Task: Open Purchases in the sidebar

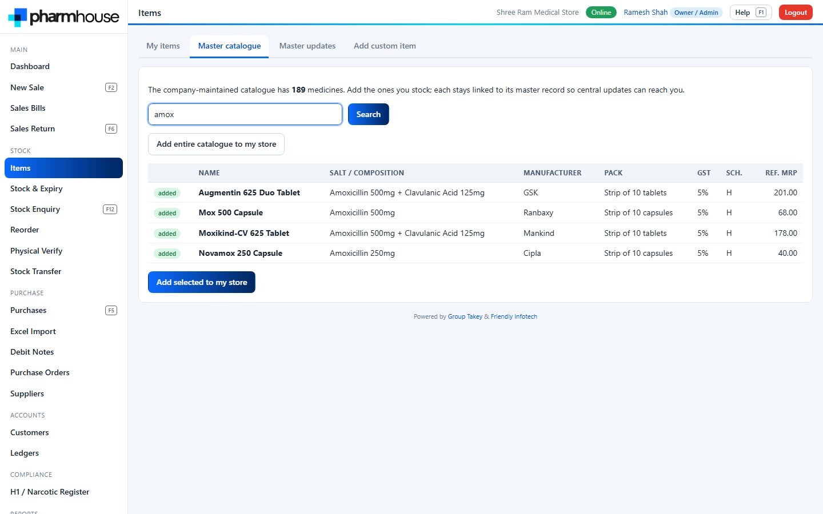Action: (63, 310)
